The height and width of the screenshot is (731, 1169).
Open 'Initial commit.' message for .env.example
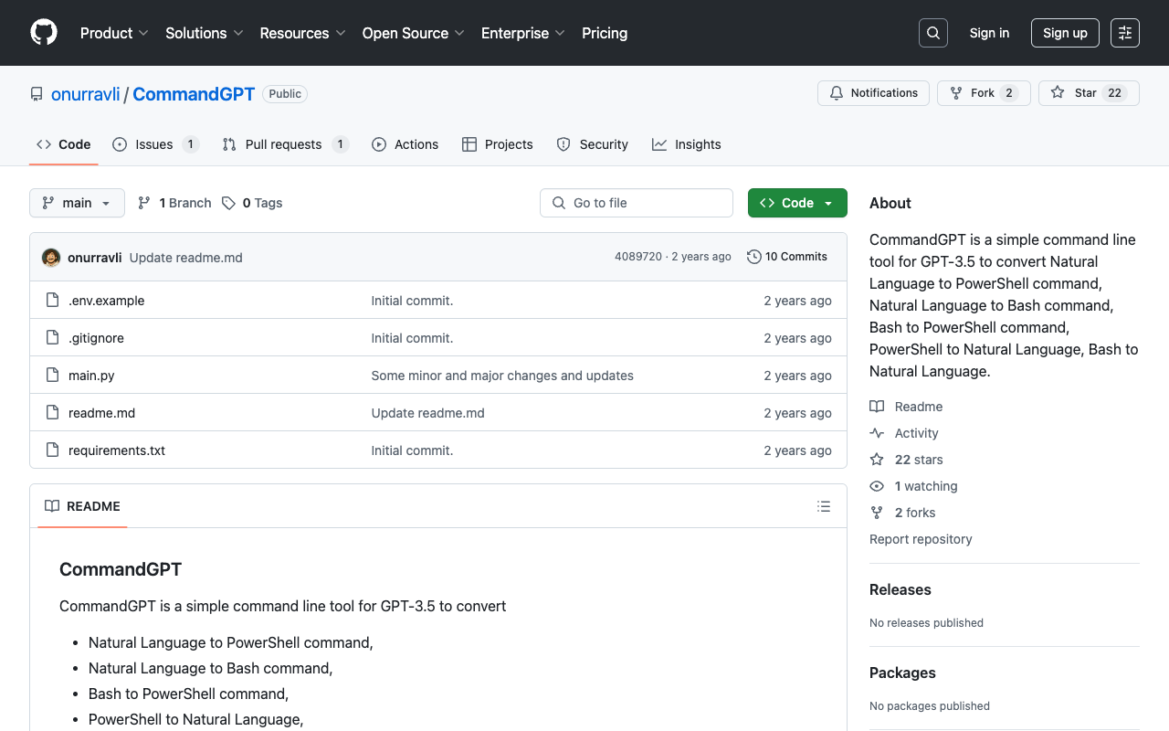[412, 301]
